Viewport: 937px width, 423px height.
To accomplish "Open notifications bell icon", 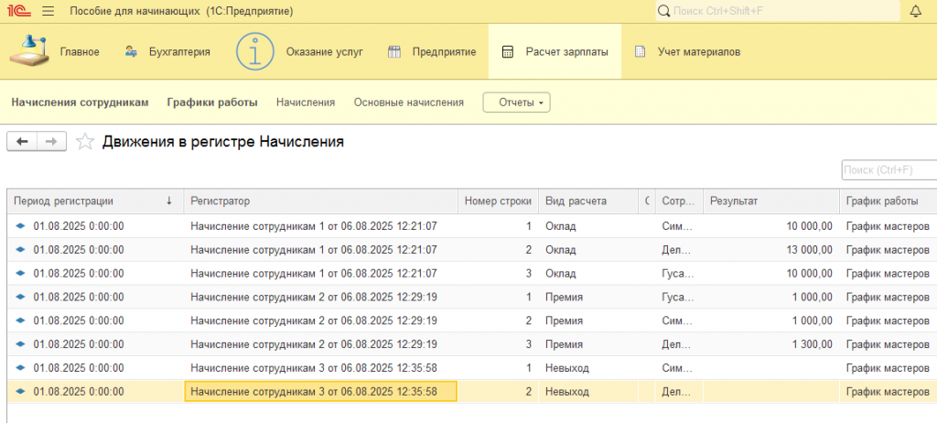I will tap(915, 11).
